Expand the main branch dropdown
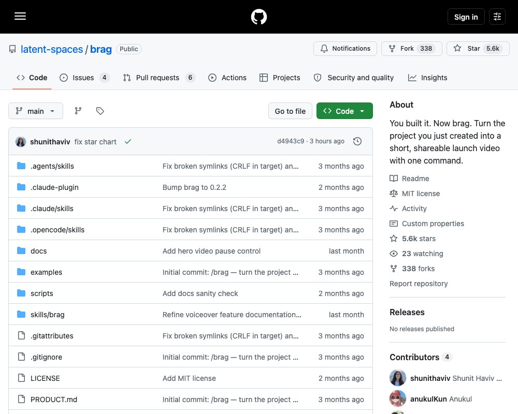This screenshot has width=518, height=414. coord(36,111)
